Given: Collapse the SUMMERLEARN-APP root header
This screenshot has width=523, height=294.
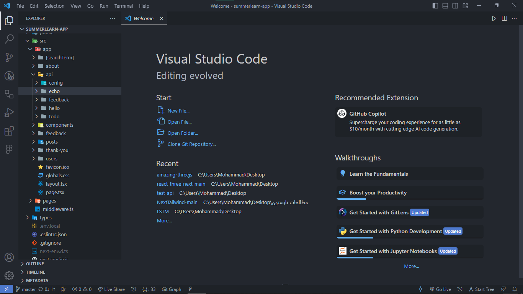Looking at the screenshot, I should [x=70, y=29].
